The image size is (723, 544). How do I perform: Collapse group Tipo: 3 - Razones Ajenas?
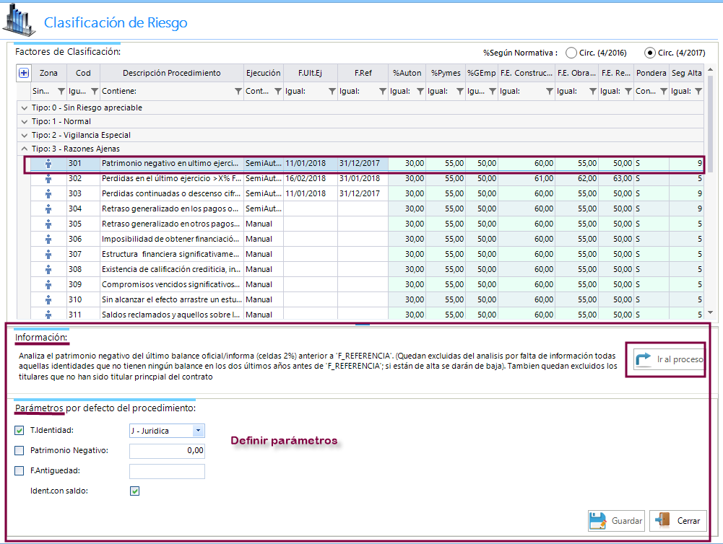click(25, 149)
